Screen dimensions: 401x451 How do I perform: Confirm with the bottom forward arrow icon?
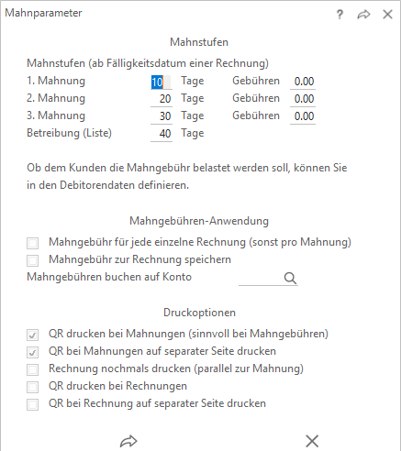coord(128,441)
